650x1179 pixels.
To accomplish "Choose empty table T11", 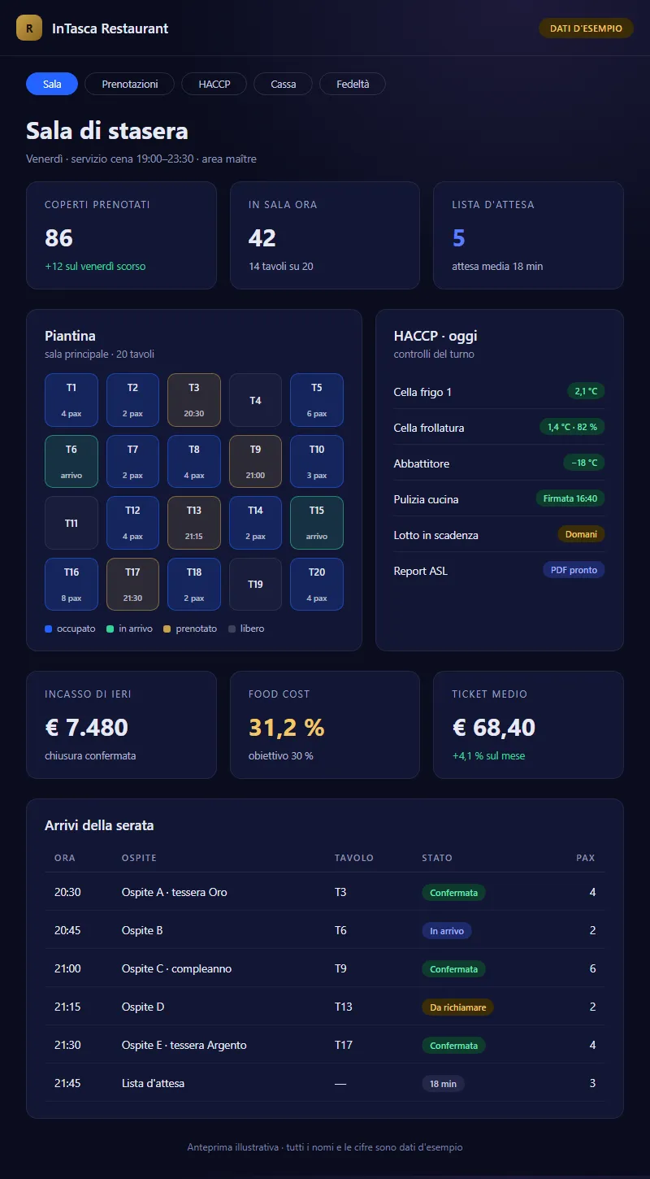I will tap(71, 523).
